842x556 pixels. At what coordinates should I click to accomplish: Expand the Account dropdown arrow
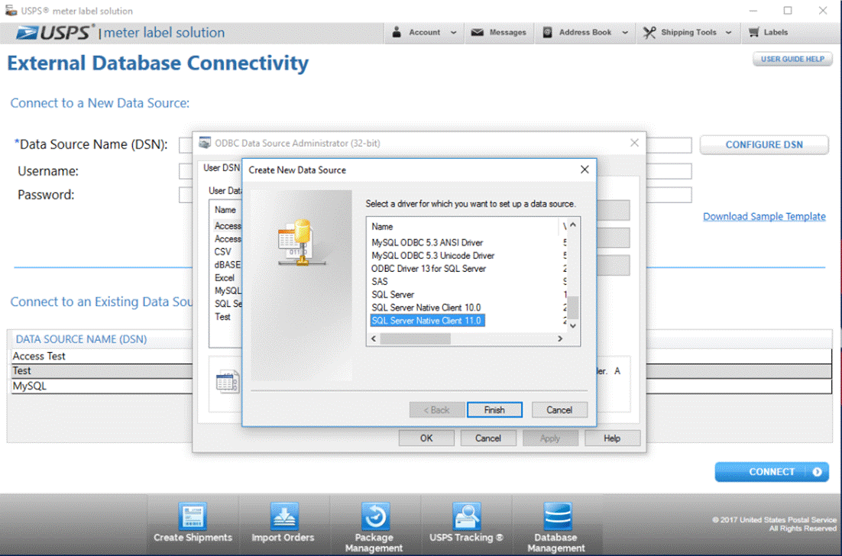(x=453, y=33)
